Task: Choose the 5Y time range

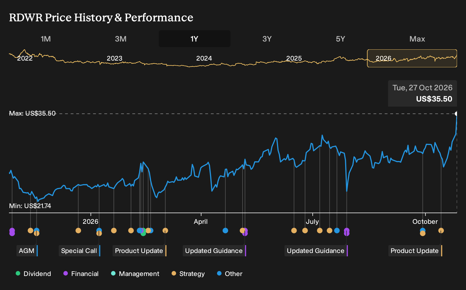Action: (340, 39)
